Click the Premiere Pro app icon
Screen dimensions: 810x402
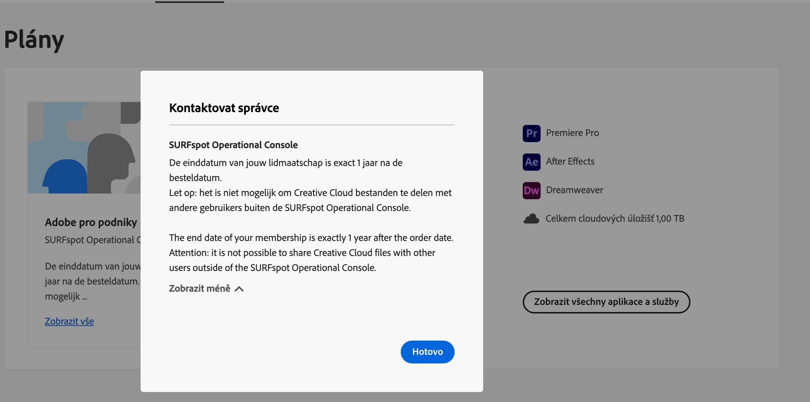(531, 133)
